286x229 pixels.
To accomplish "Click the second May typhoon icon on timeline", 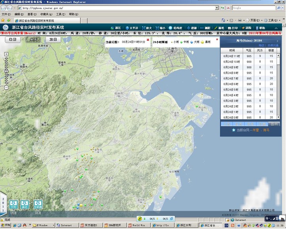I will [x=25, y=204].
